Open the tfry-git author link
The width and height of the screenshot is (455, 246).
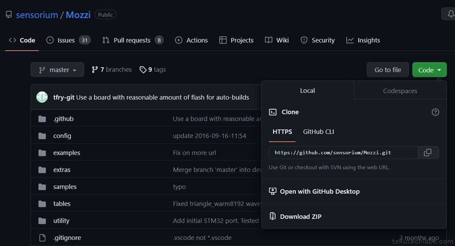[64, 97]
